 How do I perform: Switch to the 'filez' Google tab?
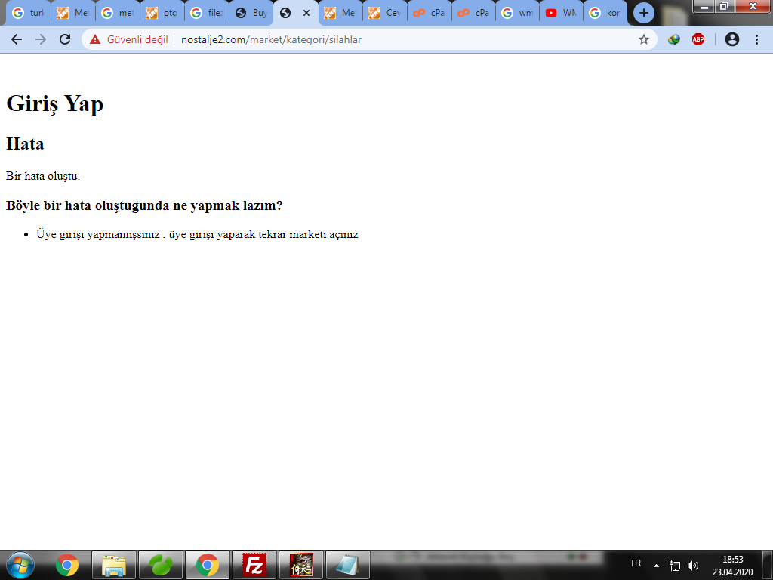207,13
